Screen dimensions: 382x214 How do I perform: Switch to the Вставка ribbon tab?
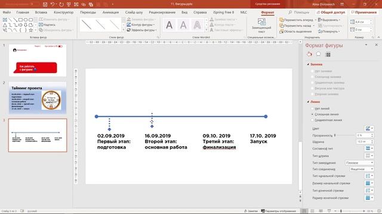(x=41, y=12)
